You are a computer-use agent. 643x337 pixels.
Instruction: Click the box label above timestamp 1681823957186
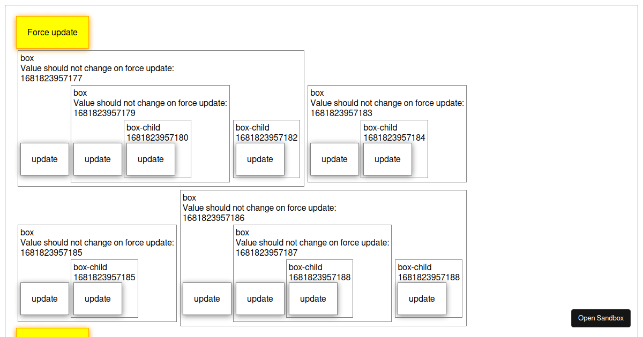[189, 197]
